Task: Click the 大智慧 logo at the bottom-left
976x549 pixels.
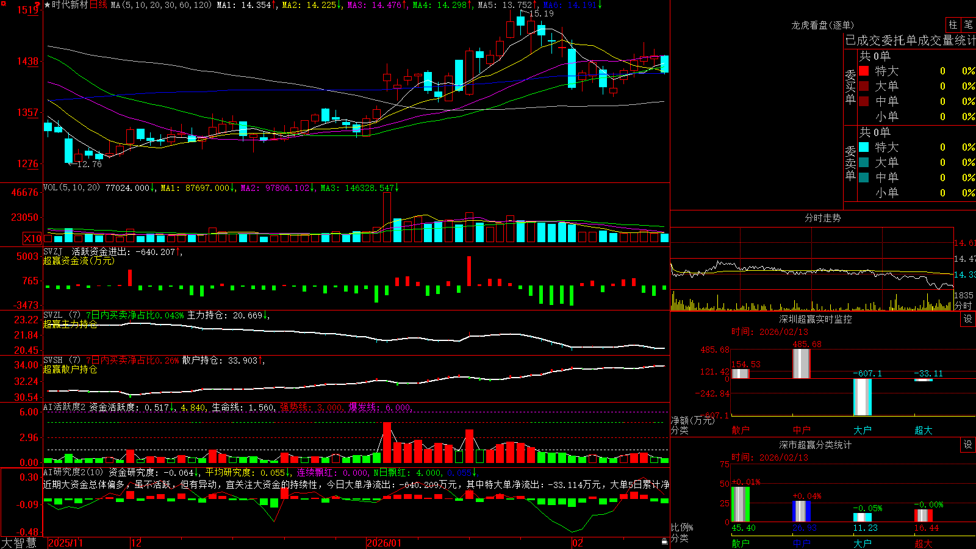Action: (19, 543)
